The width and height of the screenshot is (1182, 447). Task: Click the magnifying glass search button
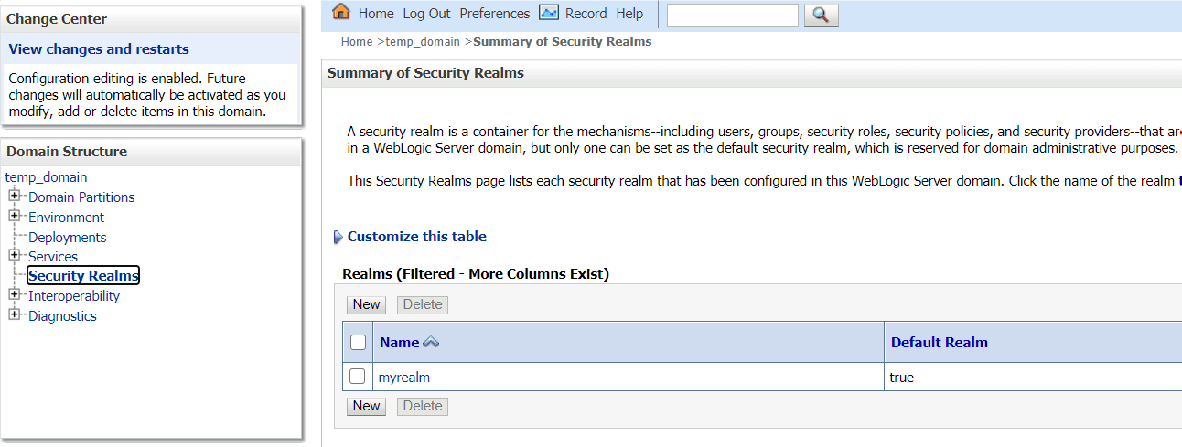[x=821, y=15]
